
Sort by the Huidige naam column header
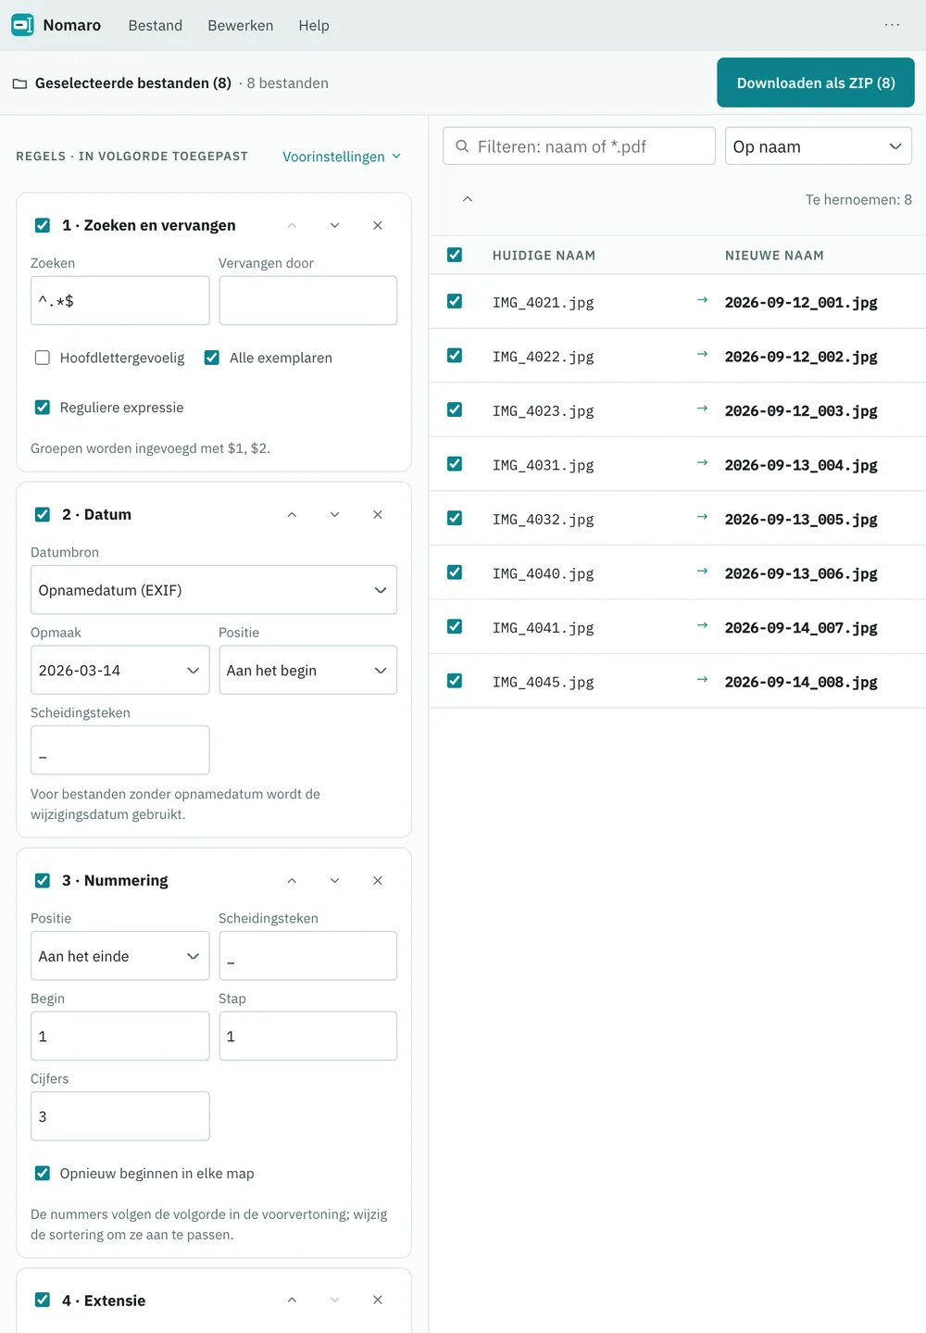544,256
